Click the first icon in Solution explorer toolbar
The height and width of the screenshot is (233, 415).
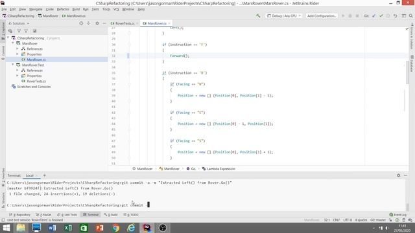[x=10, y=31]
